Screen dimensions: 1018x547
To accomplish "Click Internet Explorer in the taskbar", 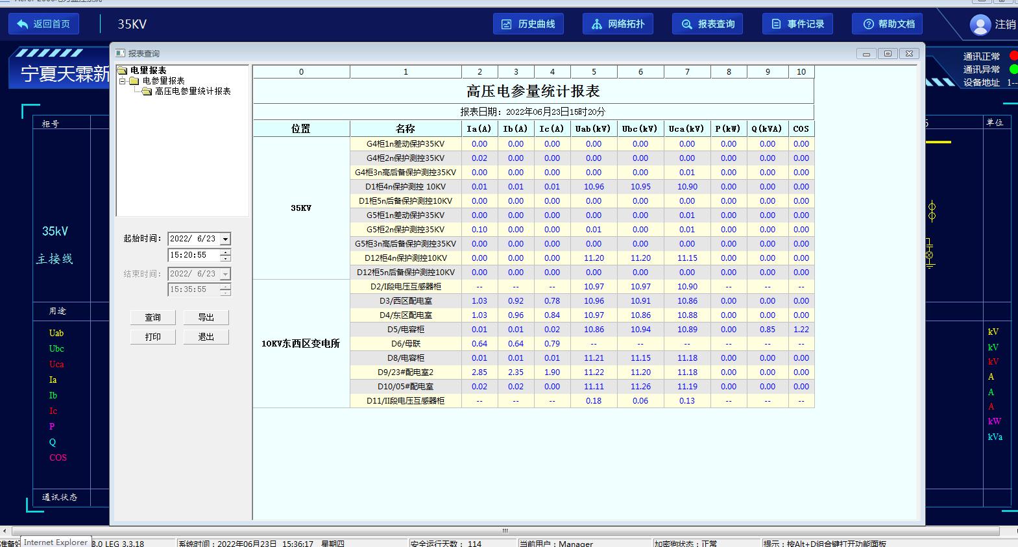I will point(56,542).
